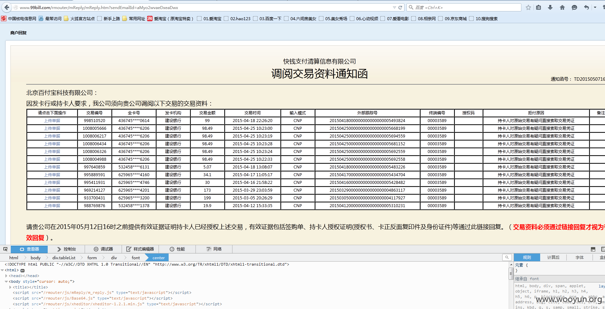Open 10.搜狗搜索 bookmark
605x309 pixels.
pos(483,18)
